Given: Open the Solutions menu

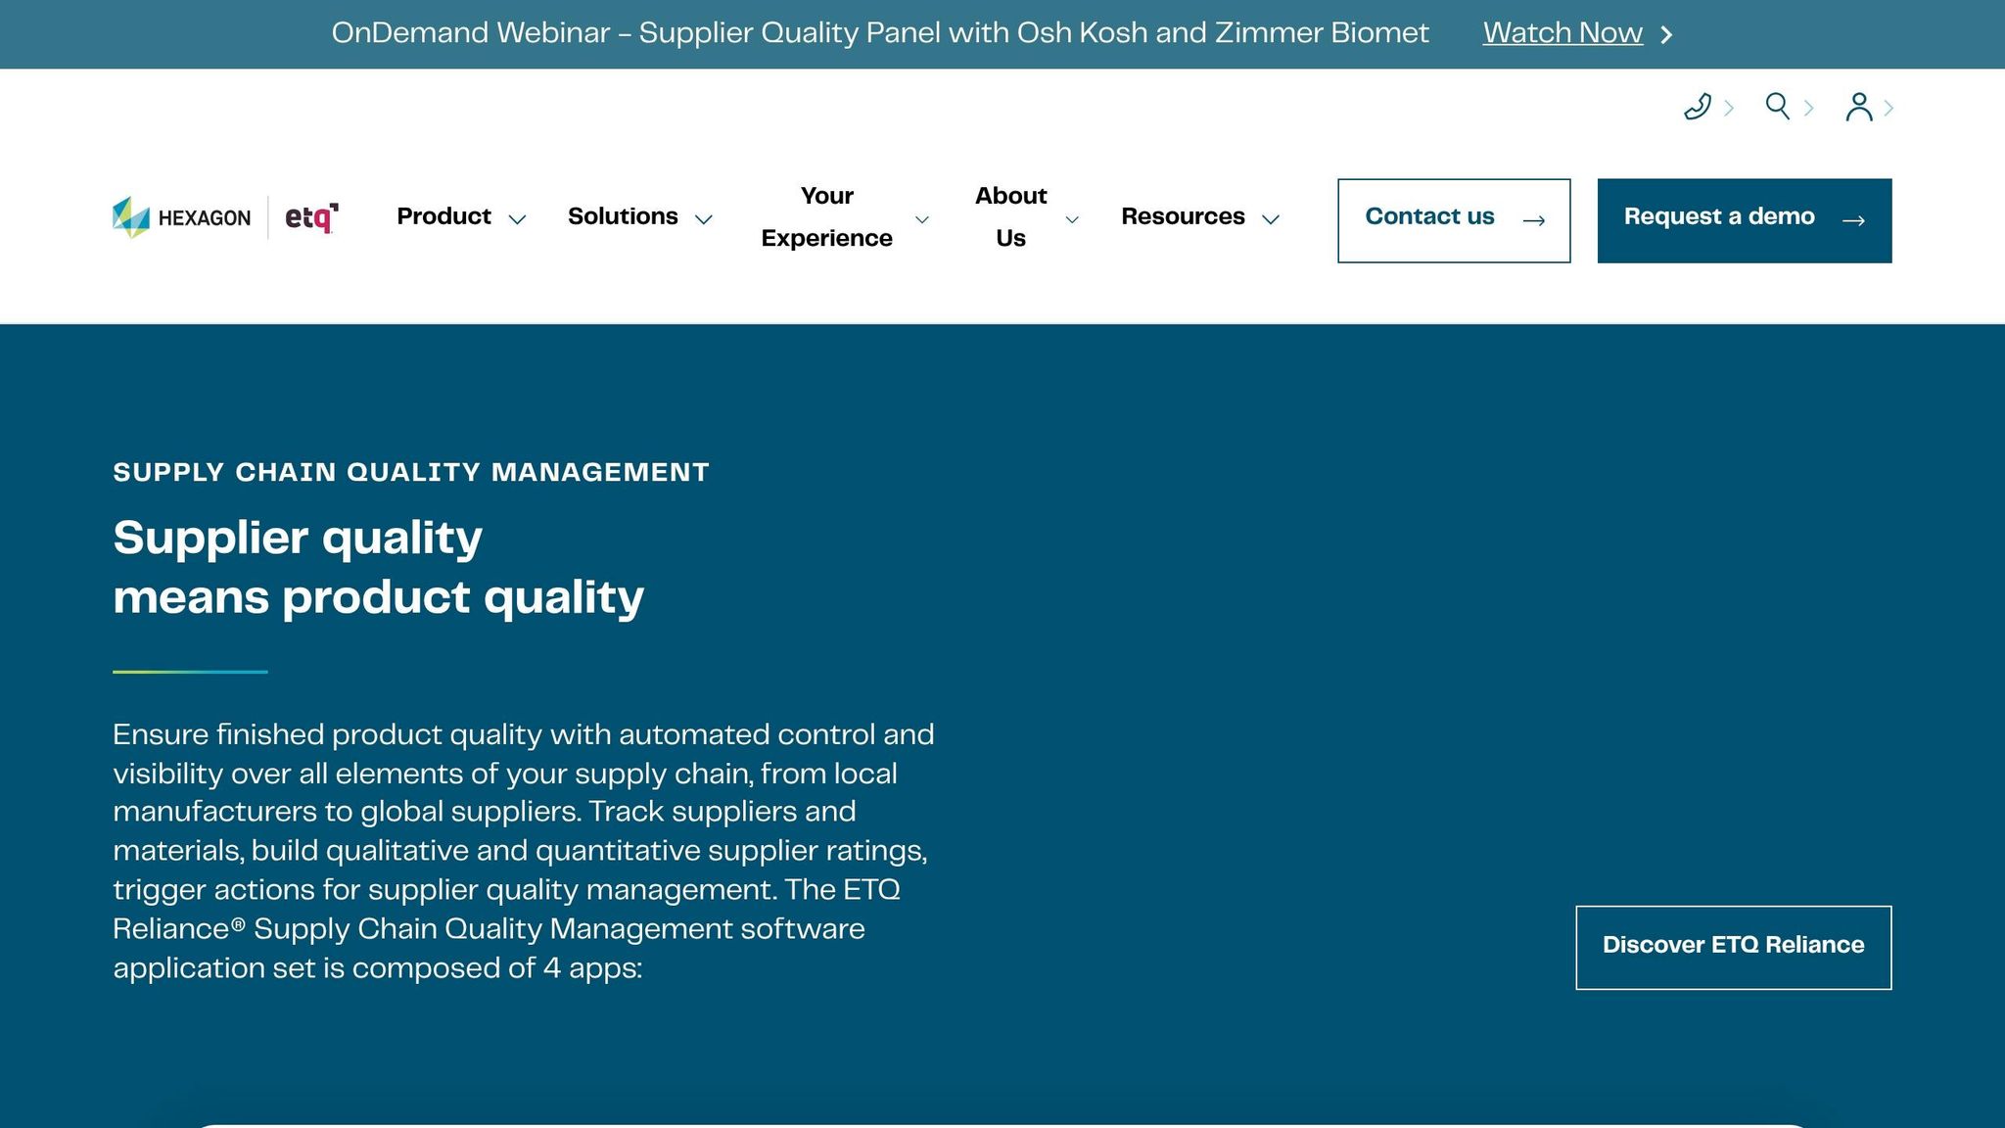Looking at the screenshot, I should tap(623, 216).
